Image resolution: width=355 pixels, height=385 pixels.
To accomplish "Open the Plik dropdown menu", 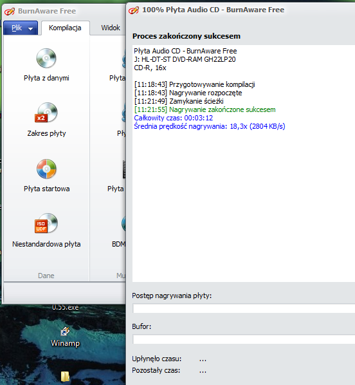I will pyautogui.click(x=21, y=28).
